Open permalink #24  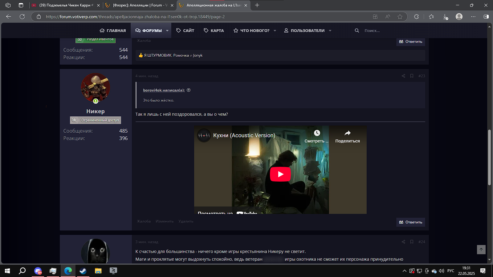[422, 242]
